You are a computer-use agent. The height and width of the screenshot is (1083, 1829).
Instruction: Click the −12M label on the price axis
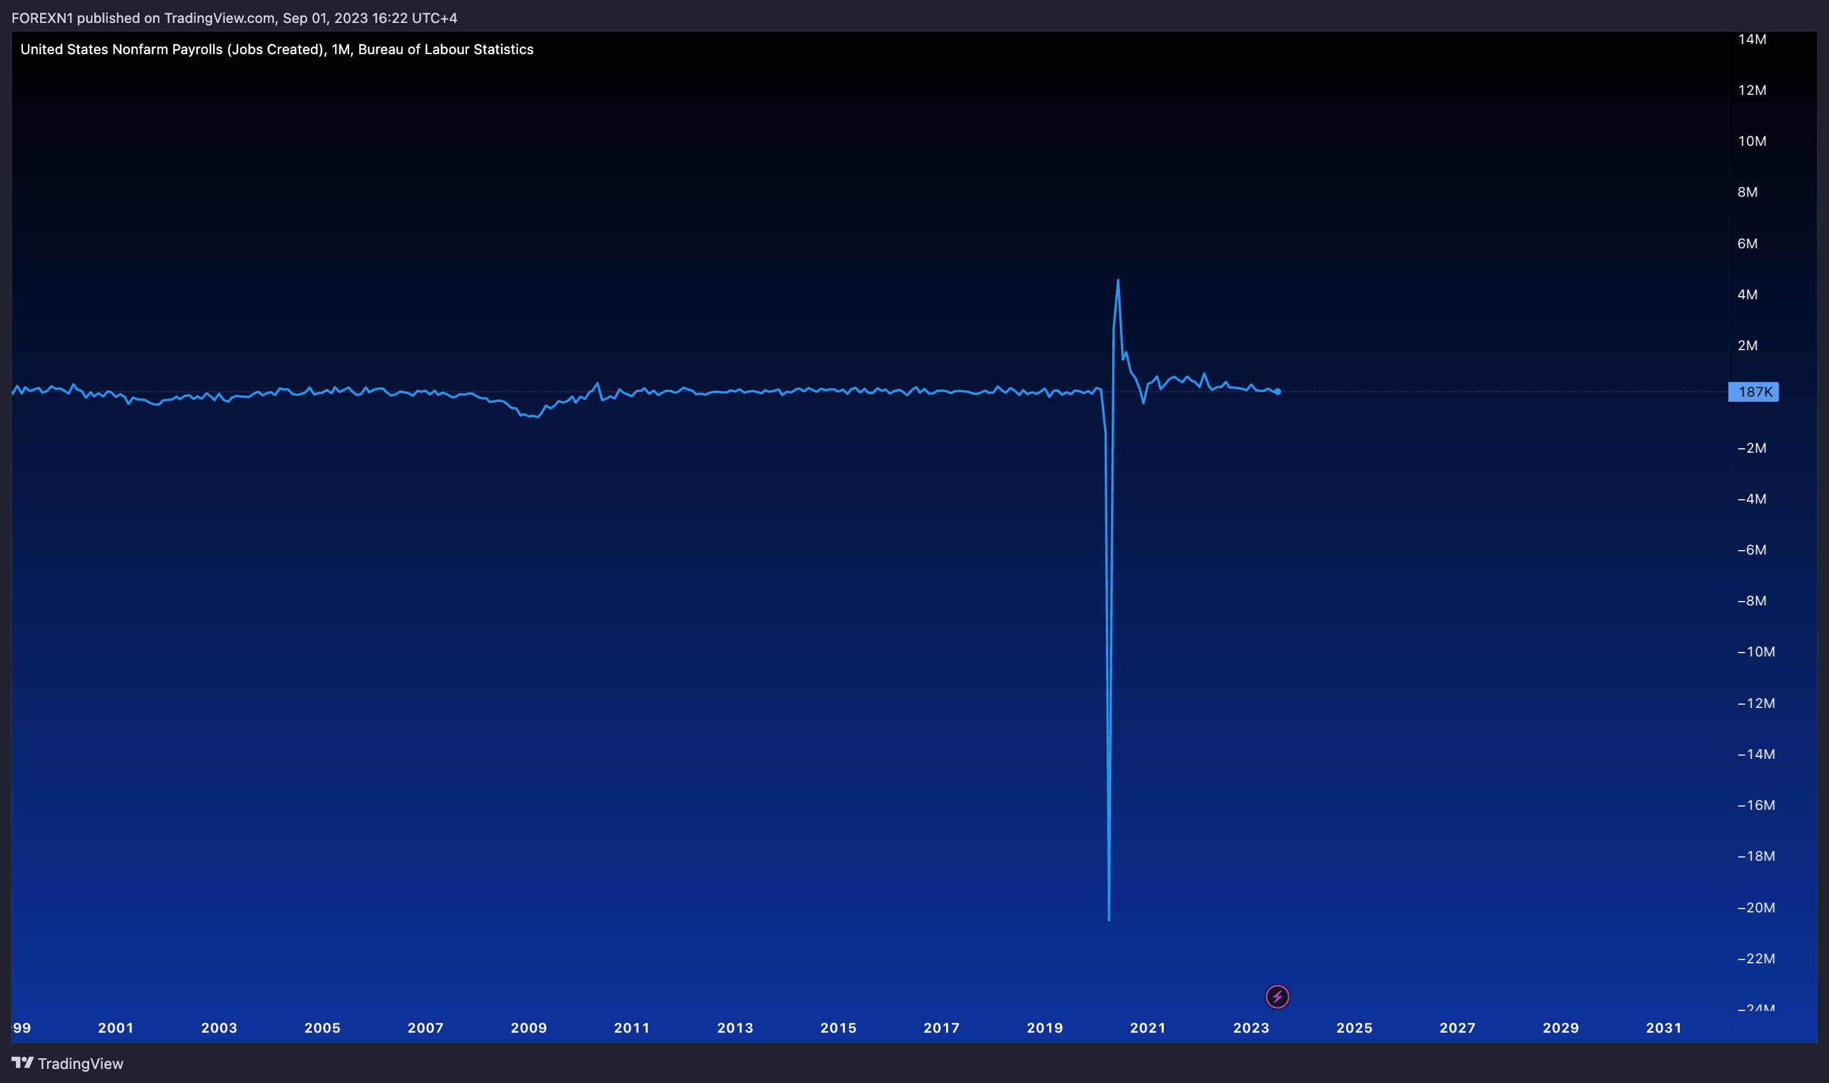1756,703
